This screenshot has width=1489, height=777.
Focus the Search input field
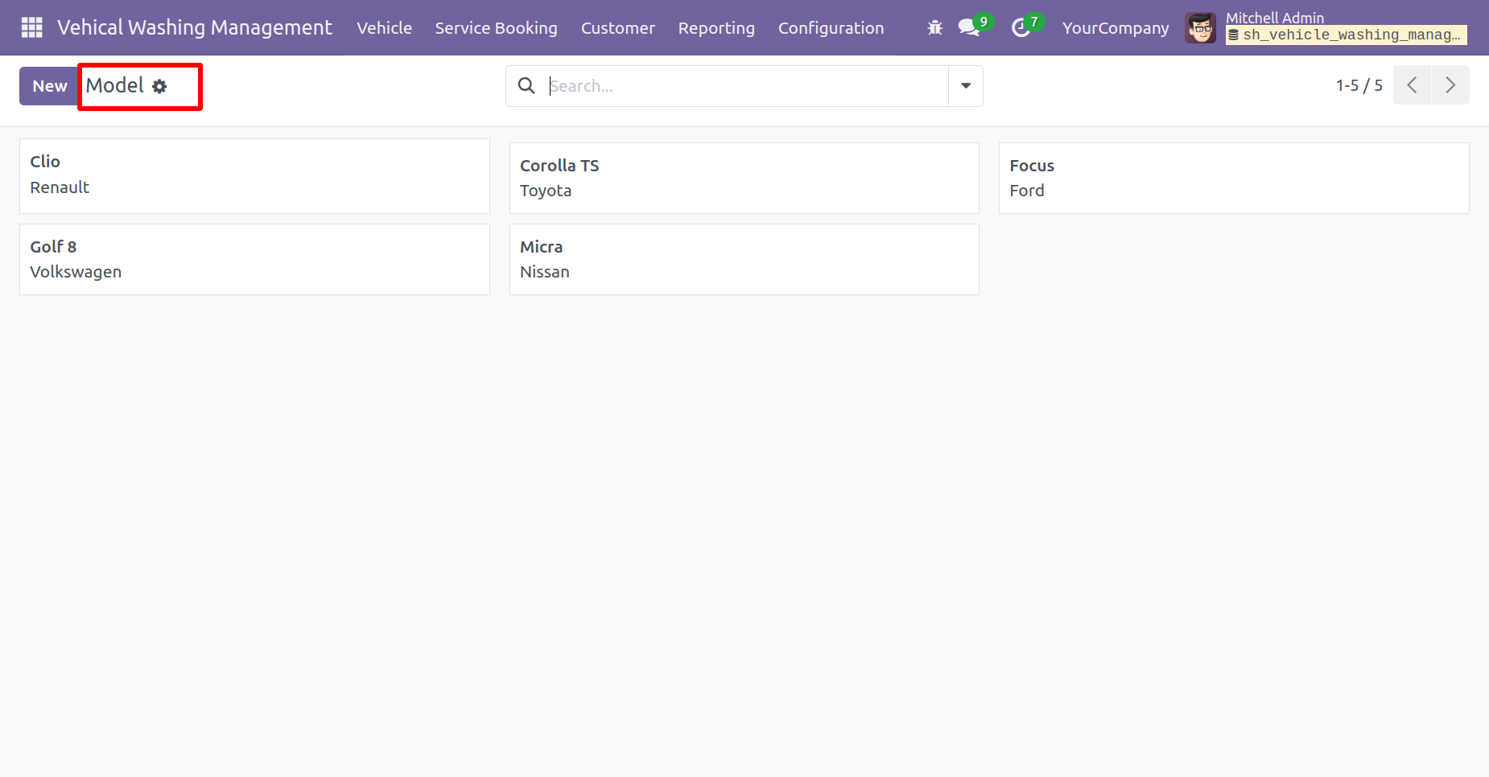coord(746,86)
